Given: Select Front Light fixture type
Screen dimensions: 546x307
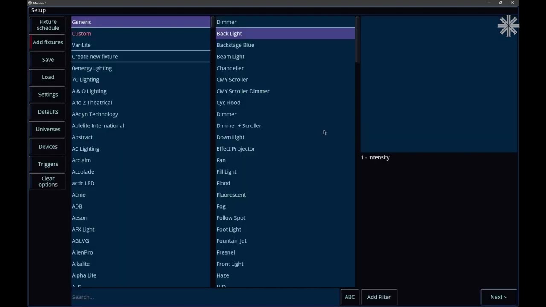Looking at the screenshot, I should pyautogui.click(x=285, y=264).
